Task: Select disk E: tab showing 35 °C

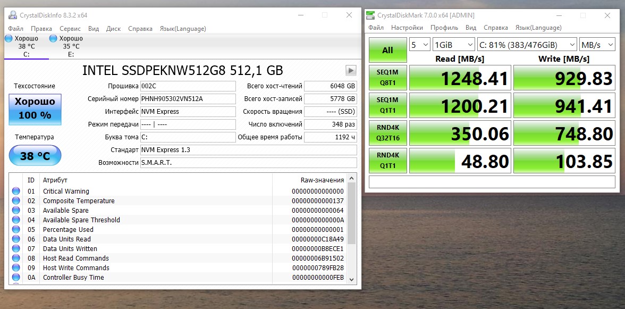Action: (71, 46)
